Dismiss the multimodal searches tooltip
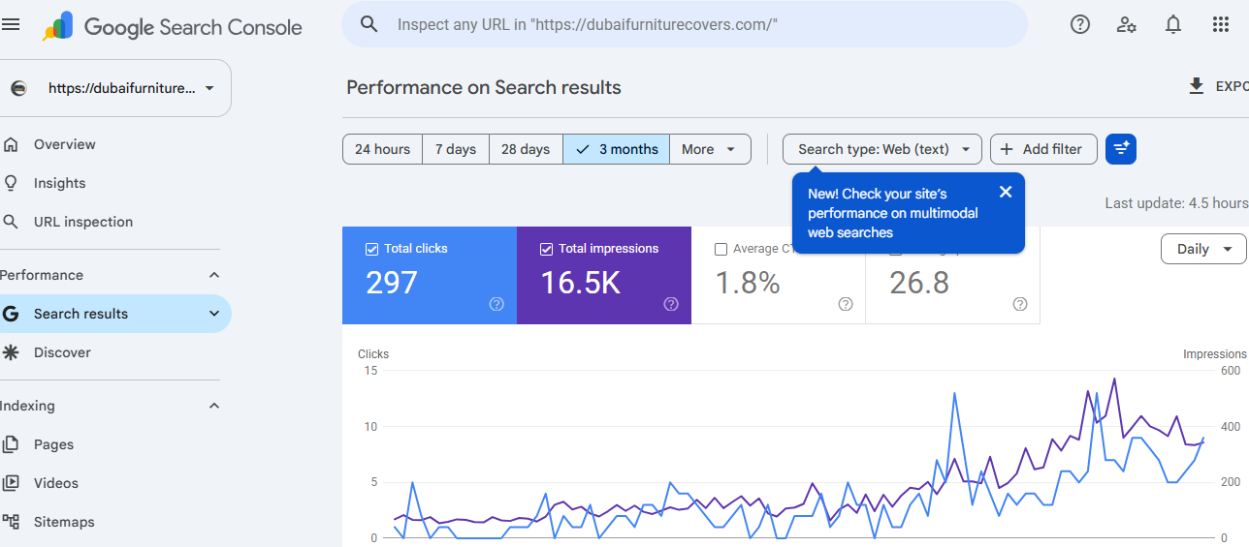1249x547 pixels. 1006,192
